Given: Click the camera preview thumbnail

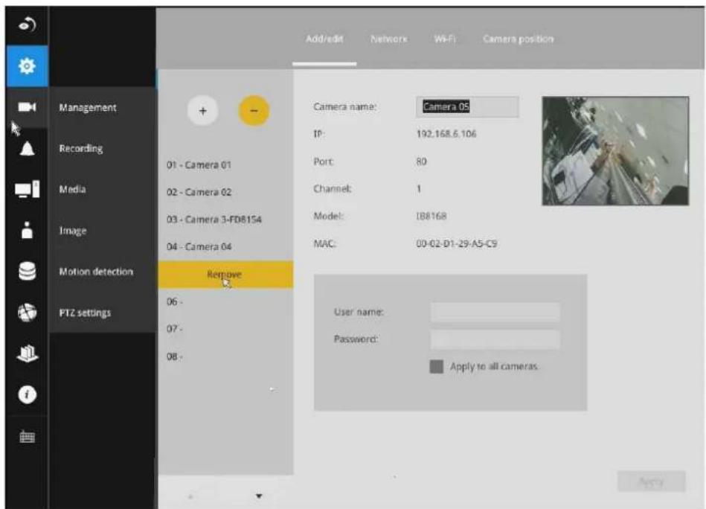Looking at the screenshot, I should coord(615,151).
